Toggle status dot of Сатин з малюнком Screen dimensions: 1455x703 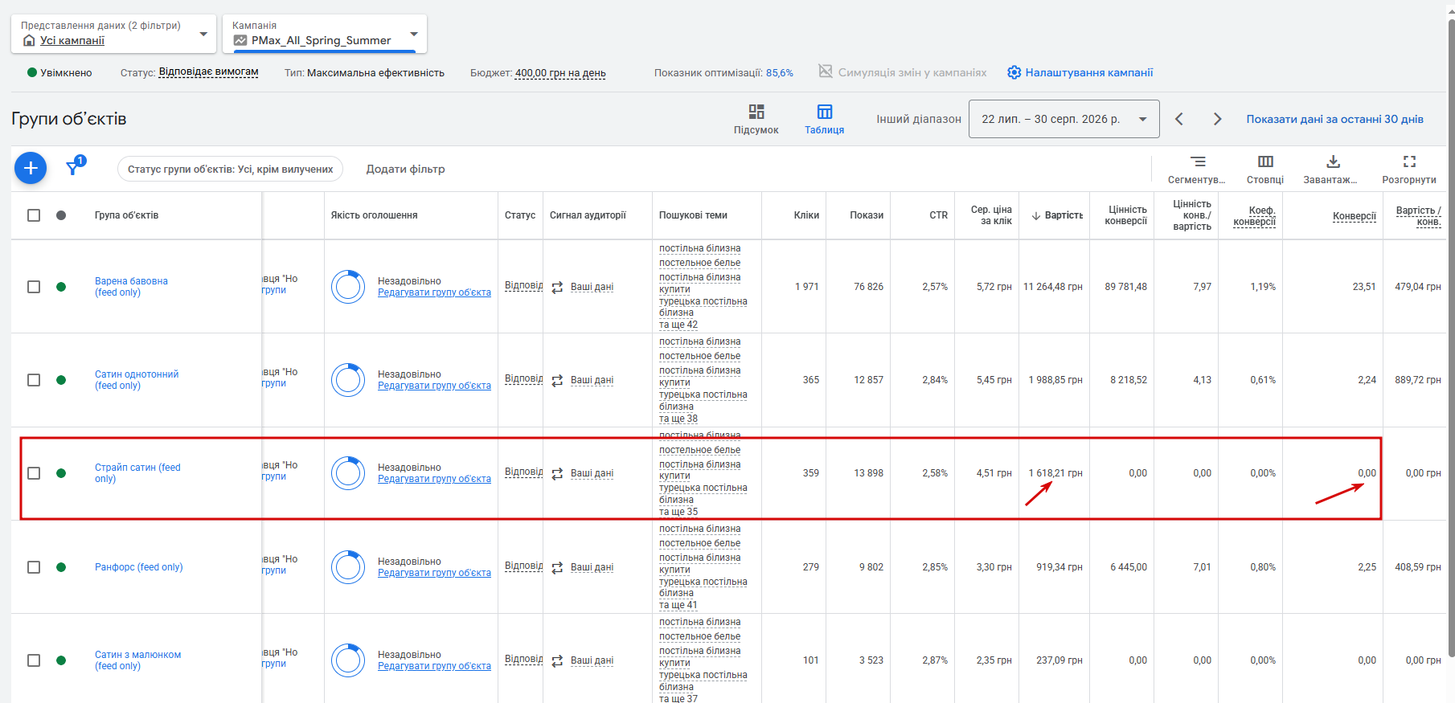pyautogui.click(x=61, y=660)
